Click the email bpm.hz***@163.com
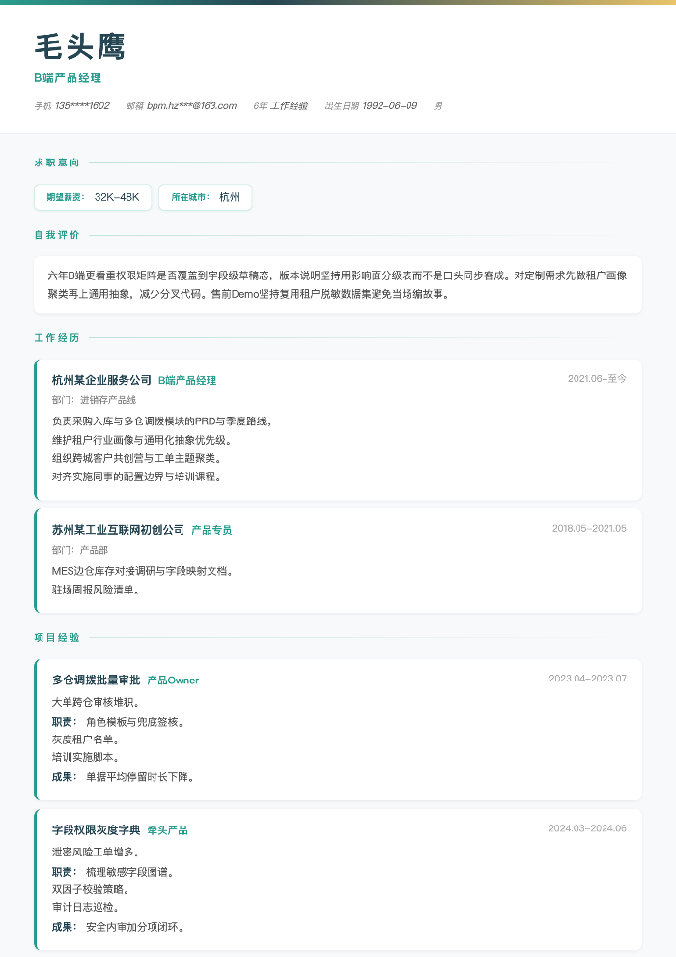The width and height of the screenshot is (676, 957). pyautogui.click(x=191, y=106)
